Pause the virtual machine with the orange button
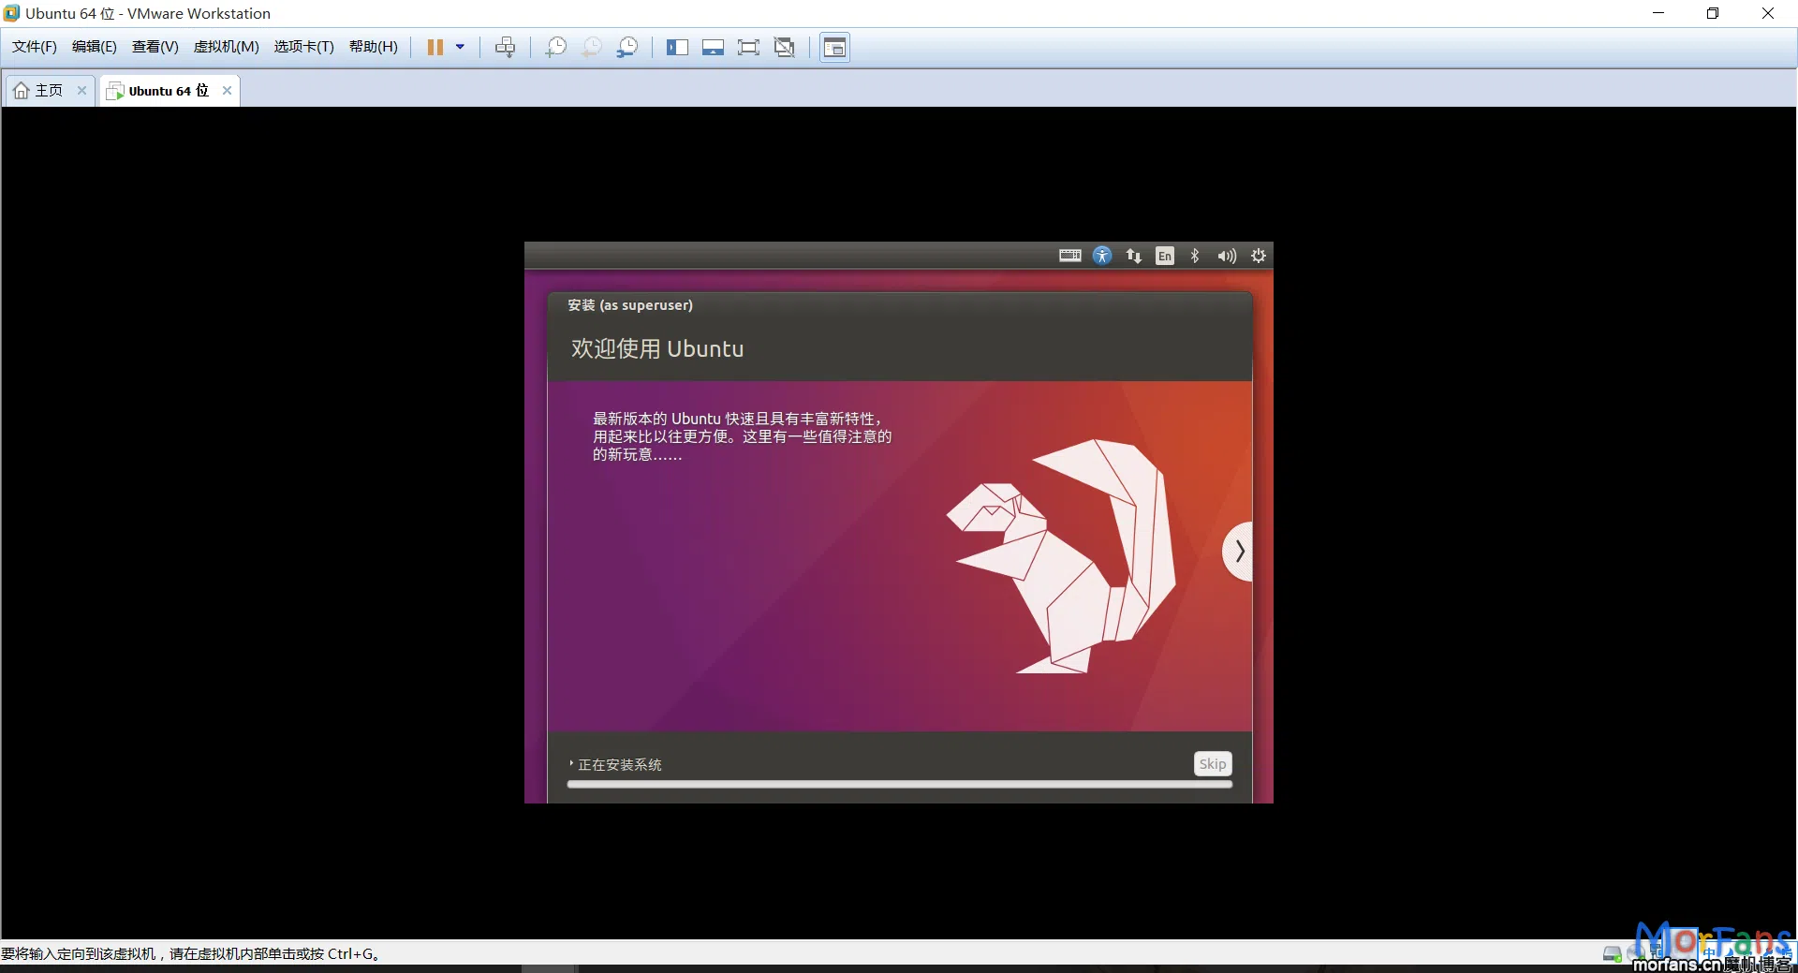1798x973 pixels. 435,47
